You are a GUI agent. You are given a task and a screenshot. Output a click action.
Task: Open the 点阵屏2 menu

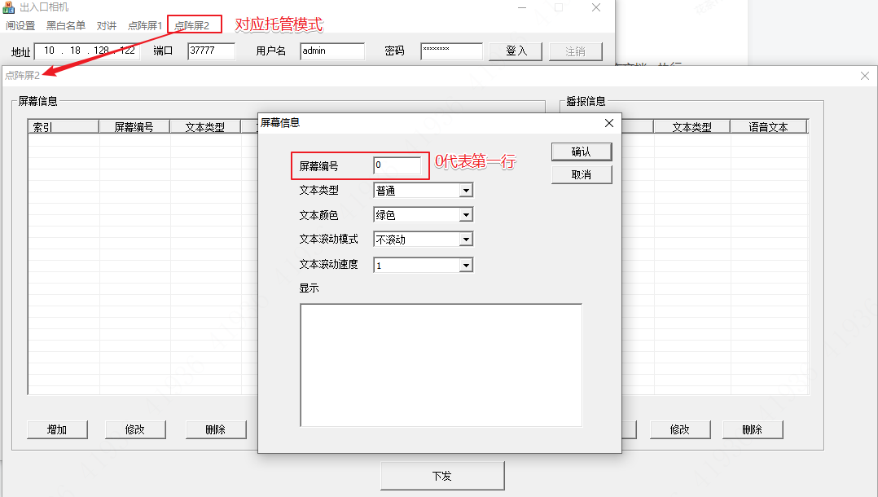[192, 26]
